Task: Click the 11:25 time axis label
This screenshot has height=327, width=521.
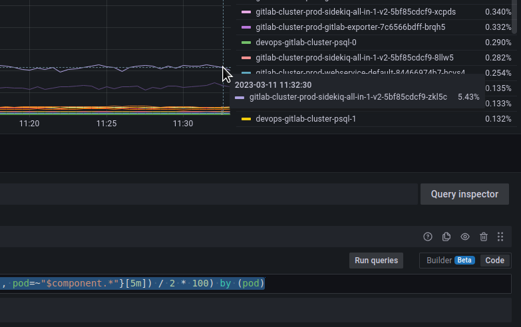Action: (106, 124)
